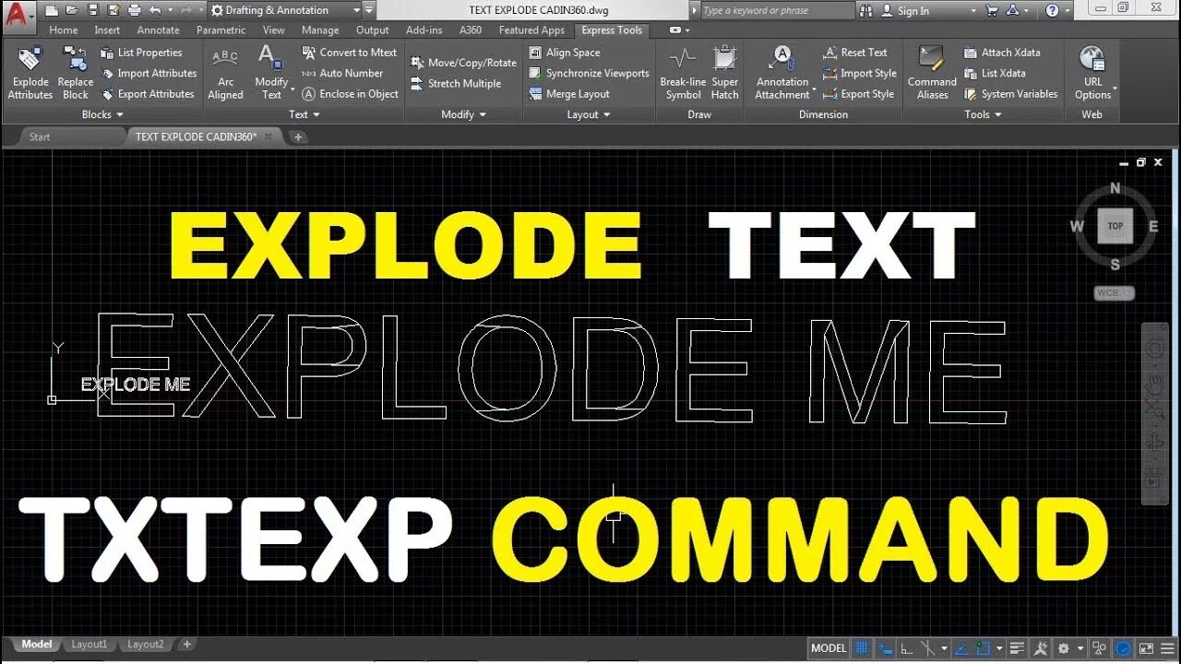Image resolution: width=1181 pixels, height=664 pixels.
Task: Click the TOP face of ViewCube
Action: coord(1115,226)
